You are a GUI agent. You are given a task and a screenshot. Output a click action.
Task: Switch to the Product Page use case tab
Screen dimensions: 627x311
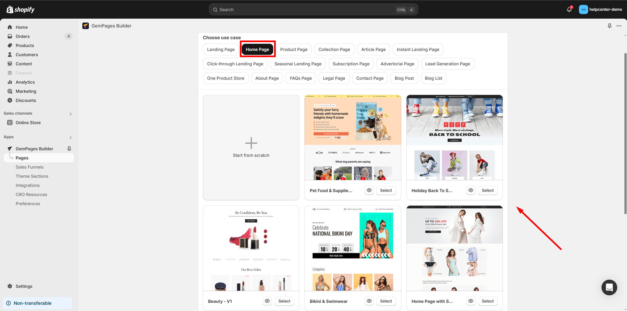click(x=294, y=49)
